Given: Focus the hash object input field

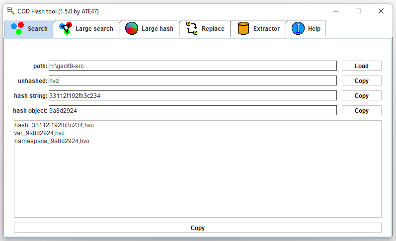Looking at the screenshot, I should pyautogui.click(x=193, y=110).
